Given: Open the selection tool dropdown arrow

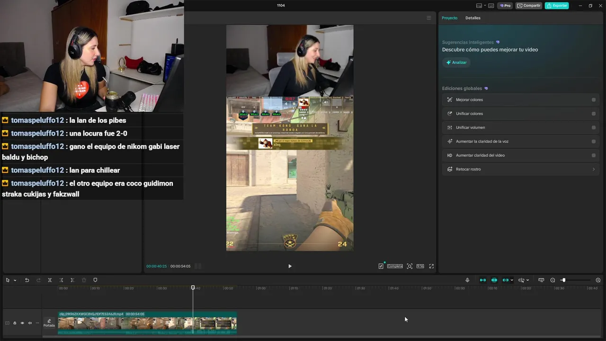Looking at the screenshot, I should (x=15, y=280).
